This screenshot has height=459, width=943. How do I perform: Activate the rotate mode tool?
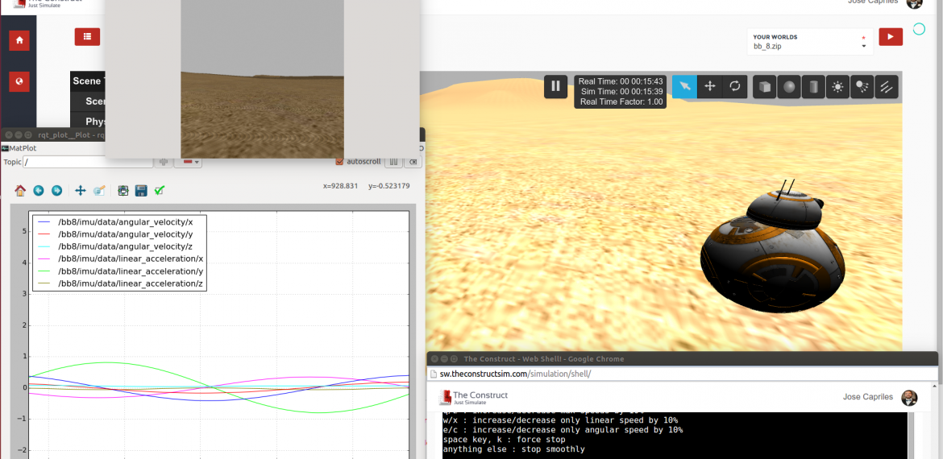[x=735, y=86]
